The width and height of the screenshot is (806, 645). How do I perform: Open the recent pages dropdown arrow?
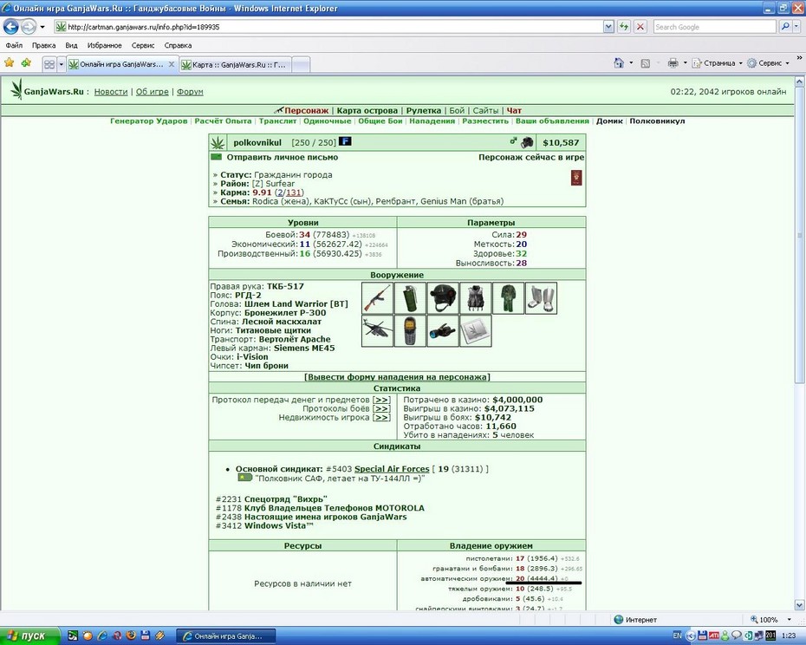(42, 27)
